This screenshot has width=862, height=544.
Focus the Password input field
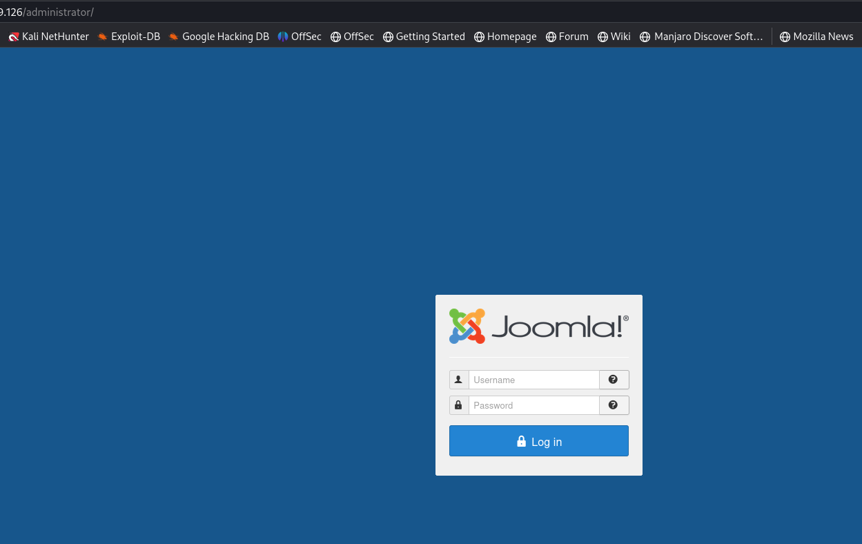533,405
